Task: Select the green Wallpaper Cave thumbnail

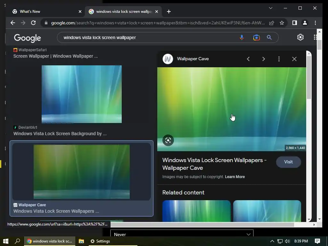Action: (x=82, y=172)
